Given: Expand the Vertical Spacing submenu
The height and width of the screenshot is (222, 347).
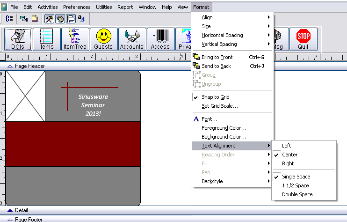Looking at the screenshot, I should coord(231,44).
